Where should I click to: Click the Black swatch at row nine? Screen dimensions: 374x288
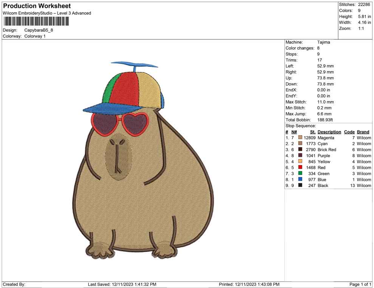click(x=300, y=186)
